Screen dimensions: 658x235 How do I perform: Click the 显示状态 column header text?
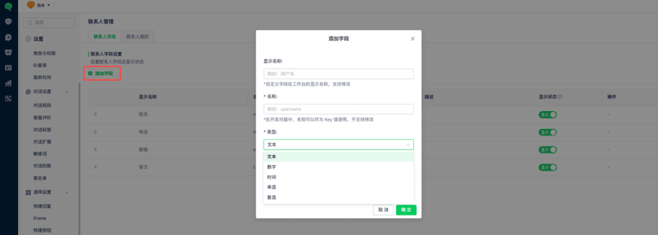(x=547, y=96)
